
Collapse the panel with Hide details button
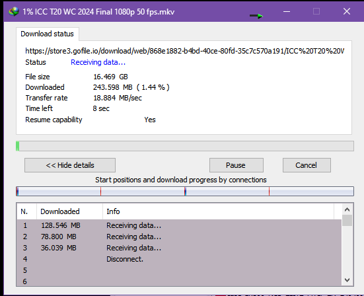pyautogui.click(x=70, y=165)
